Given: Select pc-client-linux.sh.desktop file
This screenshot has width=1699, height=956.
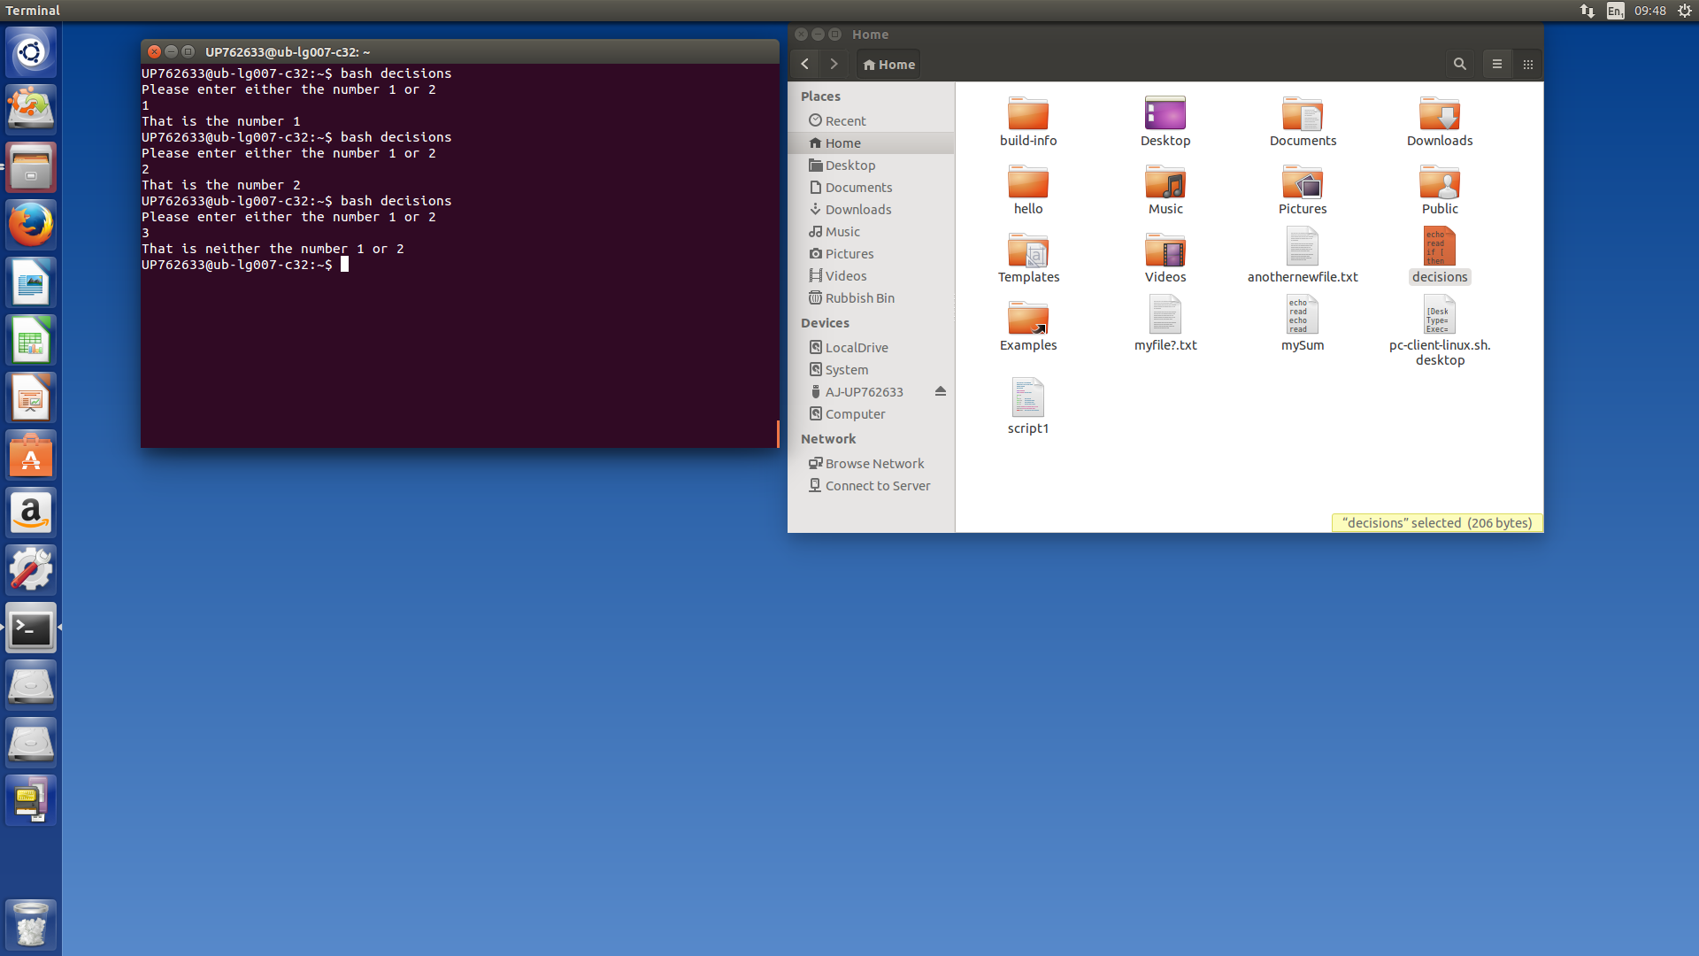Looking at the screenshot, I should [1440, 330].
